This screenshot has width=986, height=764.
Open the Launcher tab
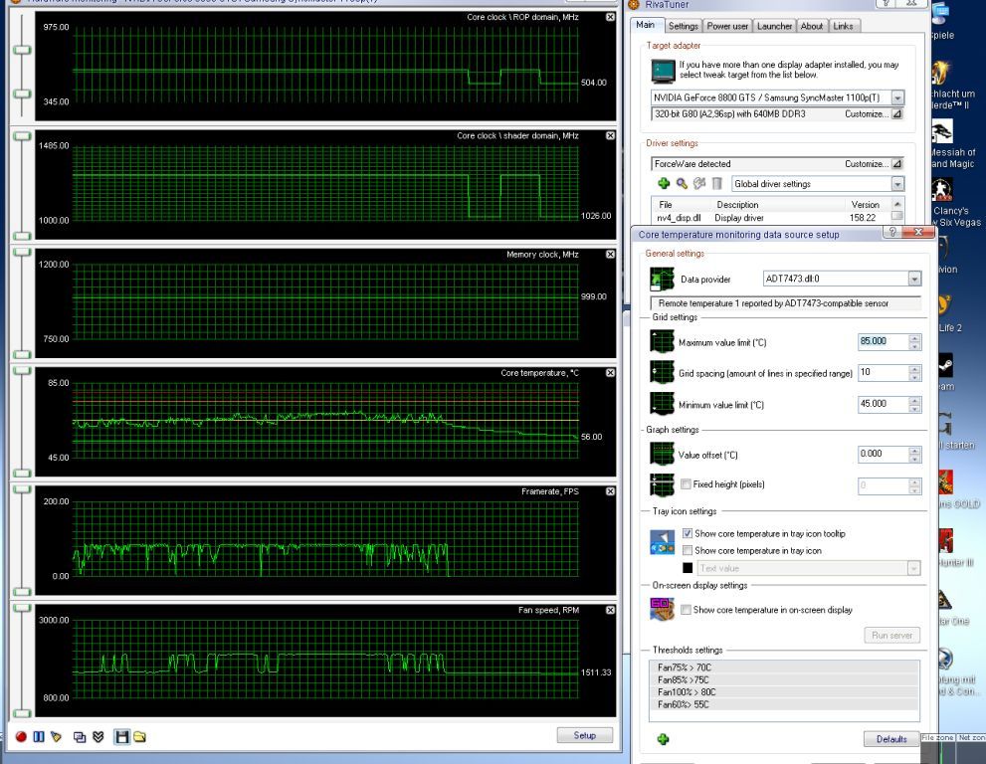774,26
